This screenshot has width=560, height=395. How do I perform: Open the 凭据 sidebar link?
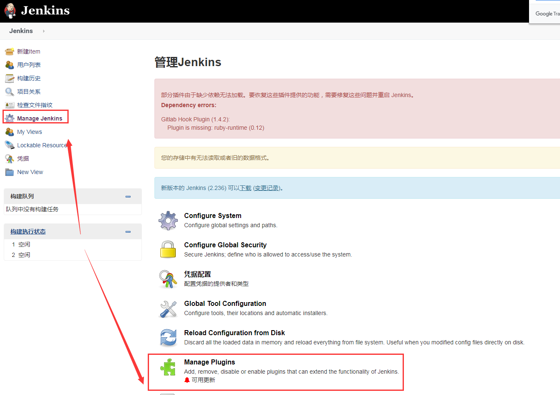[23, 159]
